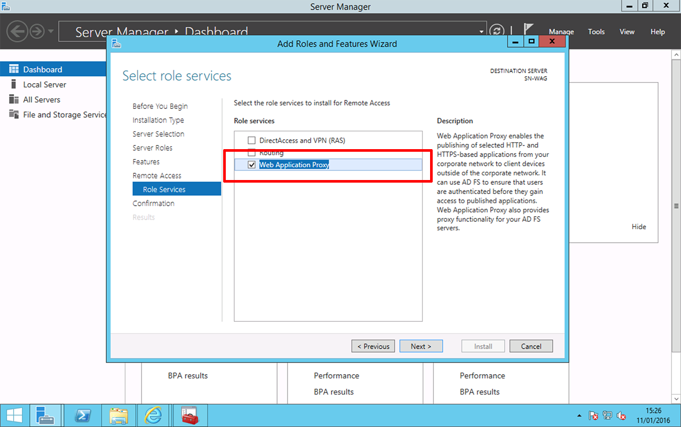Open File Explorer from taskbar
This screenshot has height=427, width=681.
click(119, 416)
